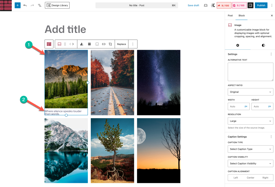The height and width of the screenshot is (187, 275).
Task: Open the align options in block toolbar
Action: tap(89, 44)
